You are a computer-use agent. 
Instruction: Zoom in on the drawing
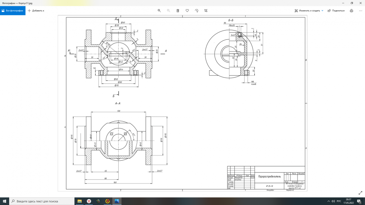[159, 11]
